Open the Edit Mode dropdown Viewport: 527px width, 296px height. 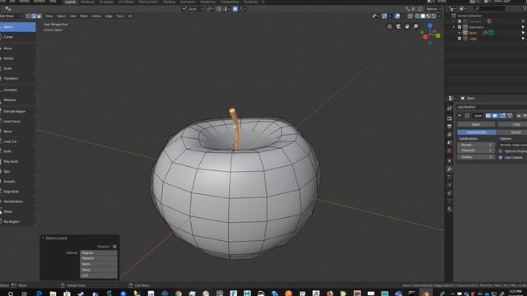[12, 16]
